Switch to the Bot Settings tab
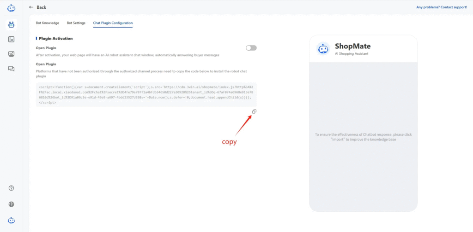 pos(76,23)
